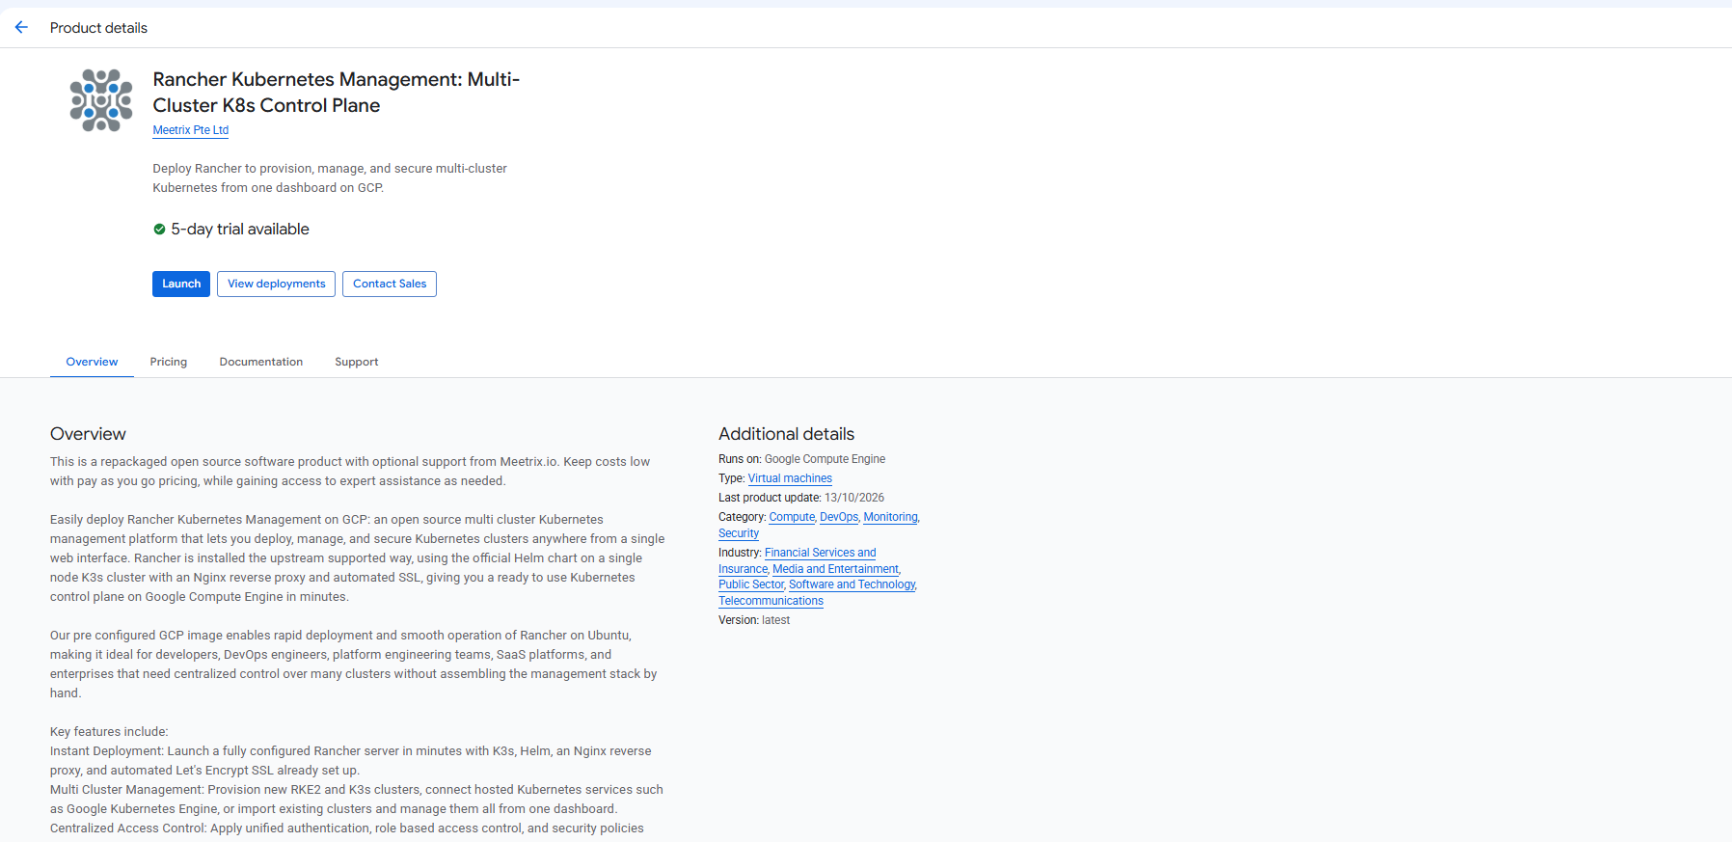Click the Overview section heading

[88, 434]
